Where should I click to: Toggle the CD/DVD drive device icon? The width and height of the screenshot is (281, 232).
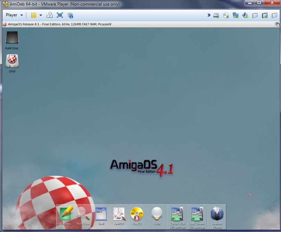coord(226,15)
